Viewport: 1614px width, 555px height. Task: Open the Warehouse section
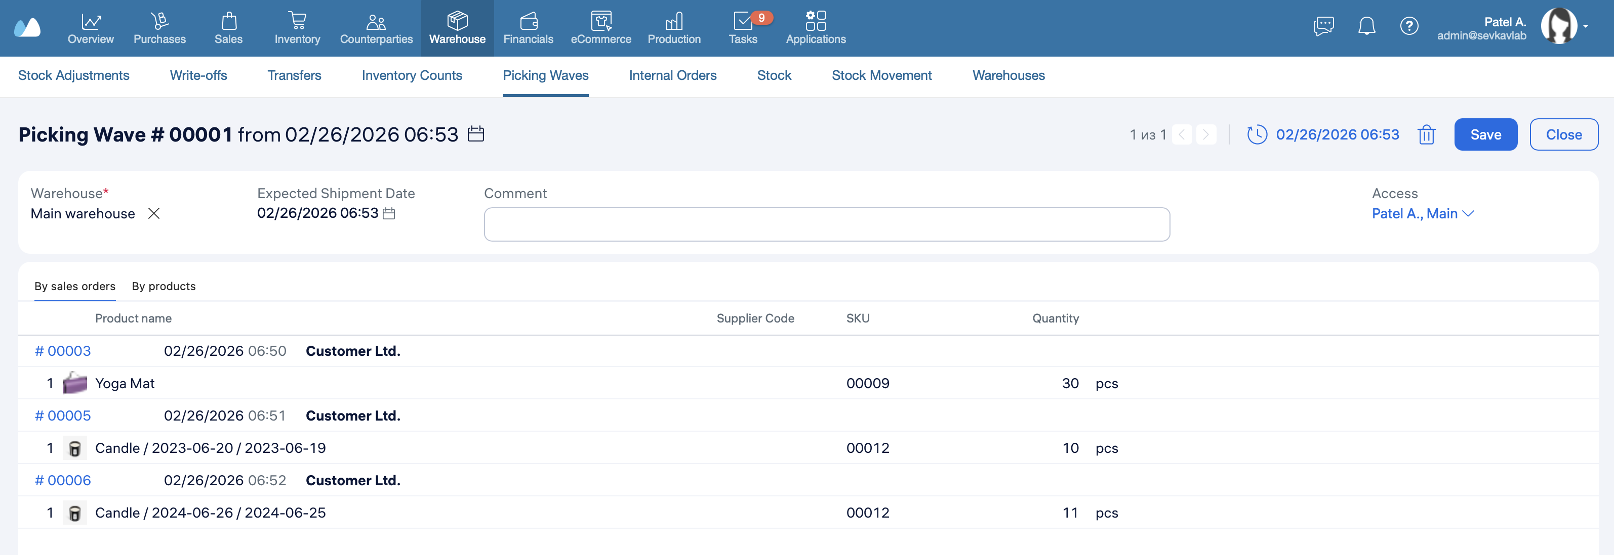[x=457, y=28]
